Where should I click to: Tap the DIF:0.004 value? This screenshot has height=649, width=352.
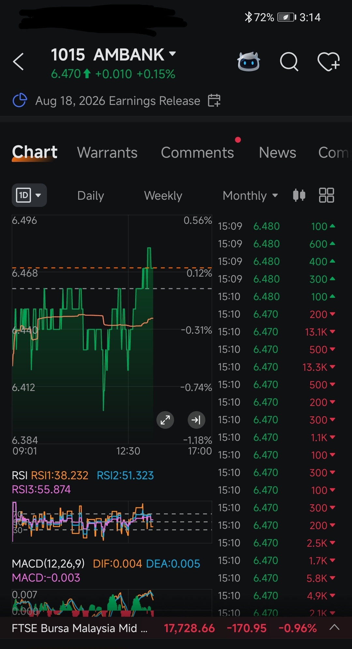(x=117, y=563)
